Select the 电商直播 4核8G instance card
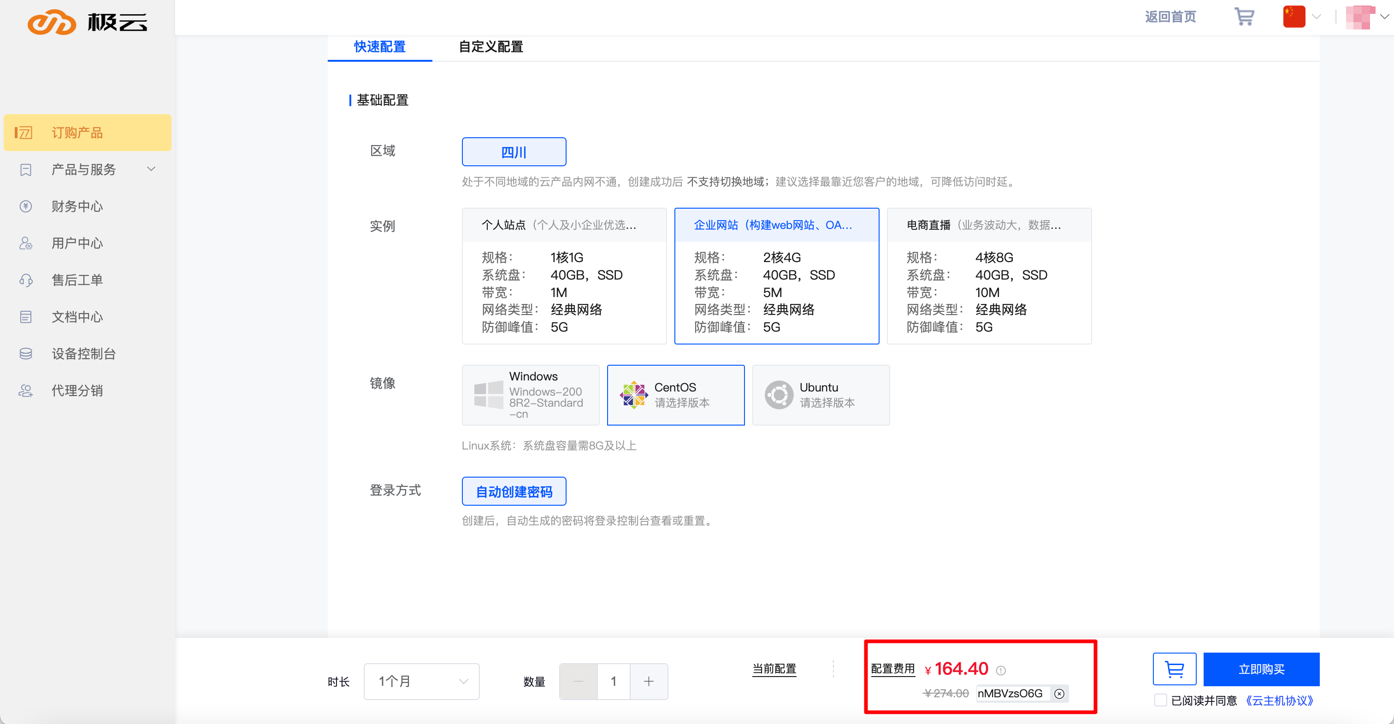1394x724 pixels. [x=989, y=276]
